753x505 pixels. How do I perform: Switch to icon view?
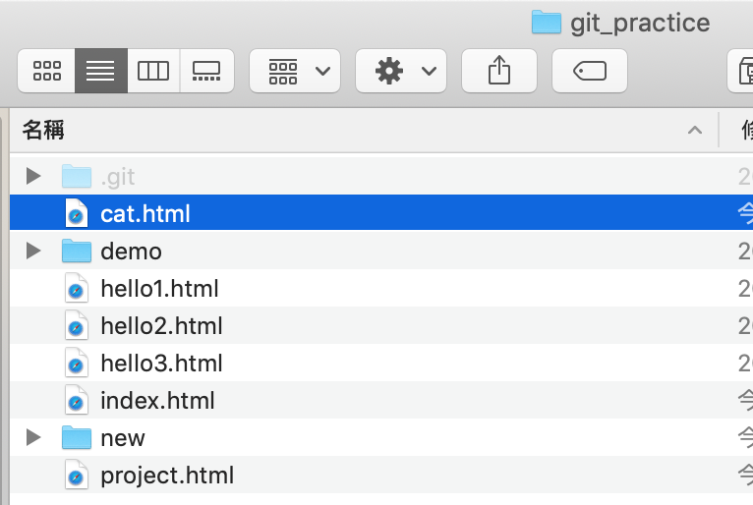46,71
